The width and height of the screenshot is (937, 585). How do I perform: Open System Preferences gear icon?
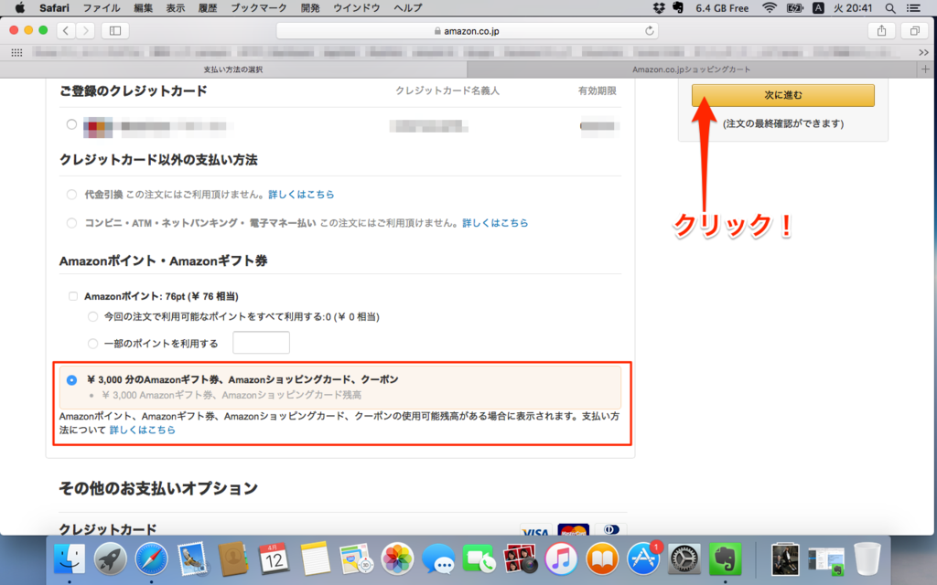pyautogui.click(x=684, y=559)
